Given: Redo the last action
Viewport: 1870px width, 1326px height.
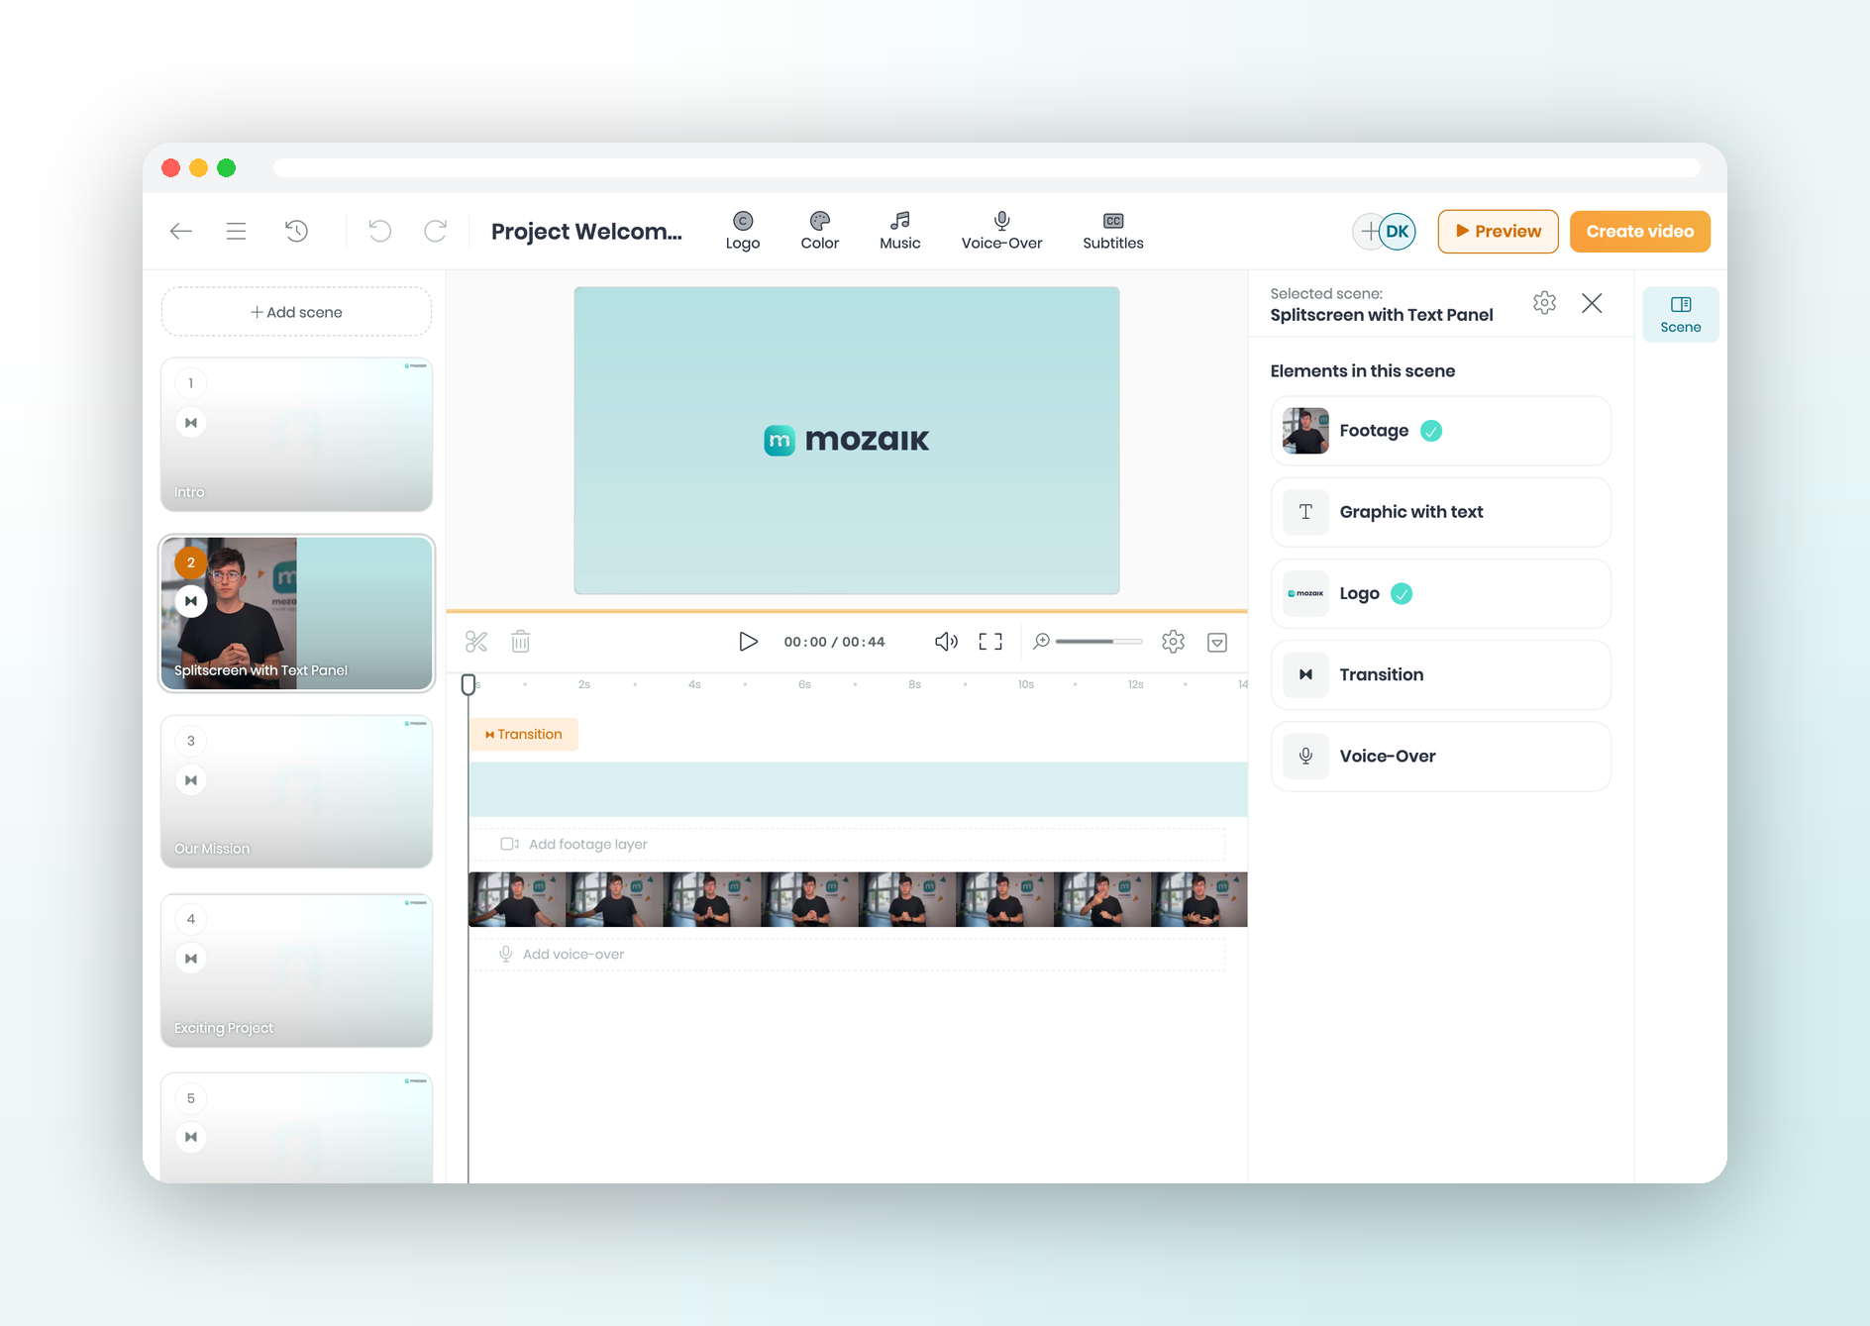Looking at the screenshot, I should (435, 232).
